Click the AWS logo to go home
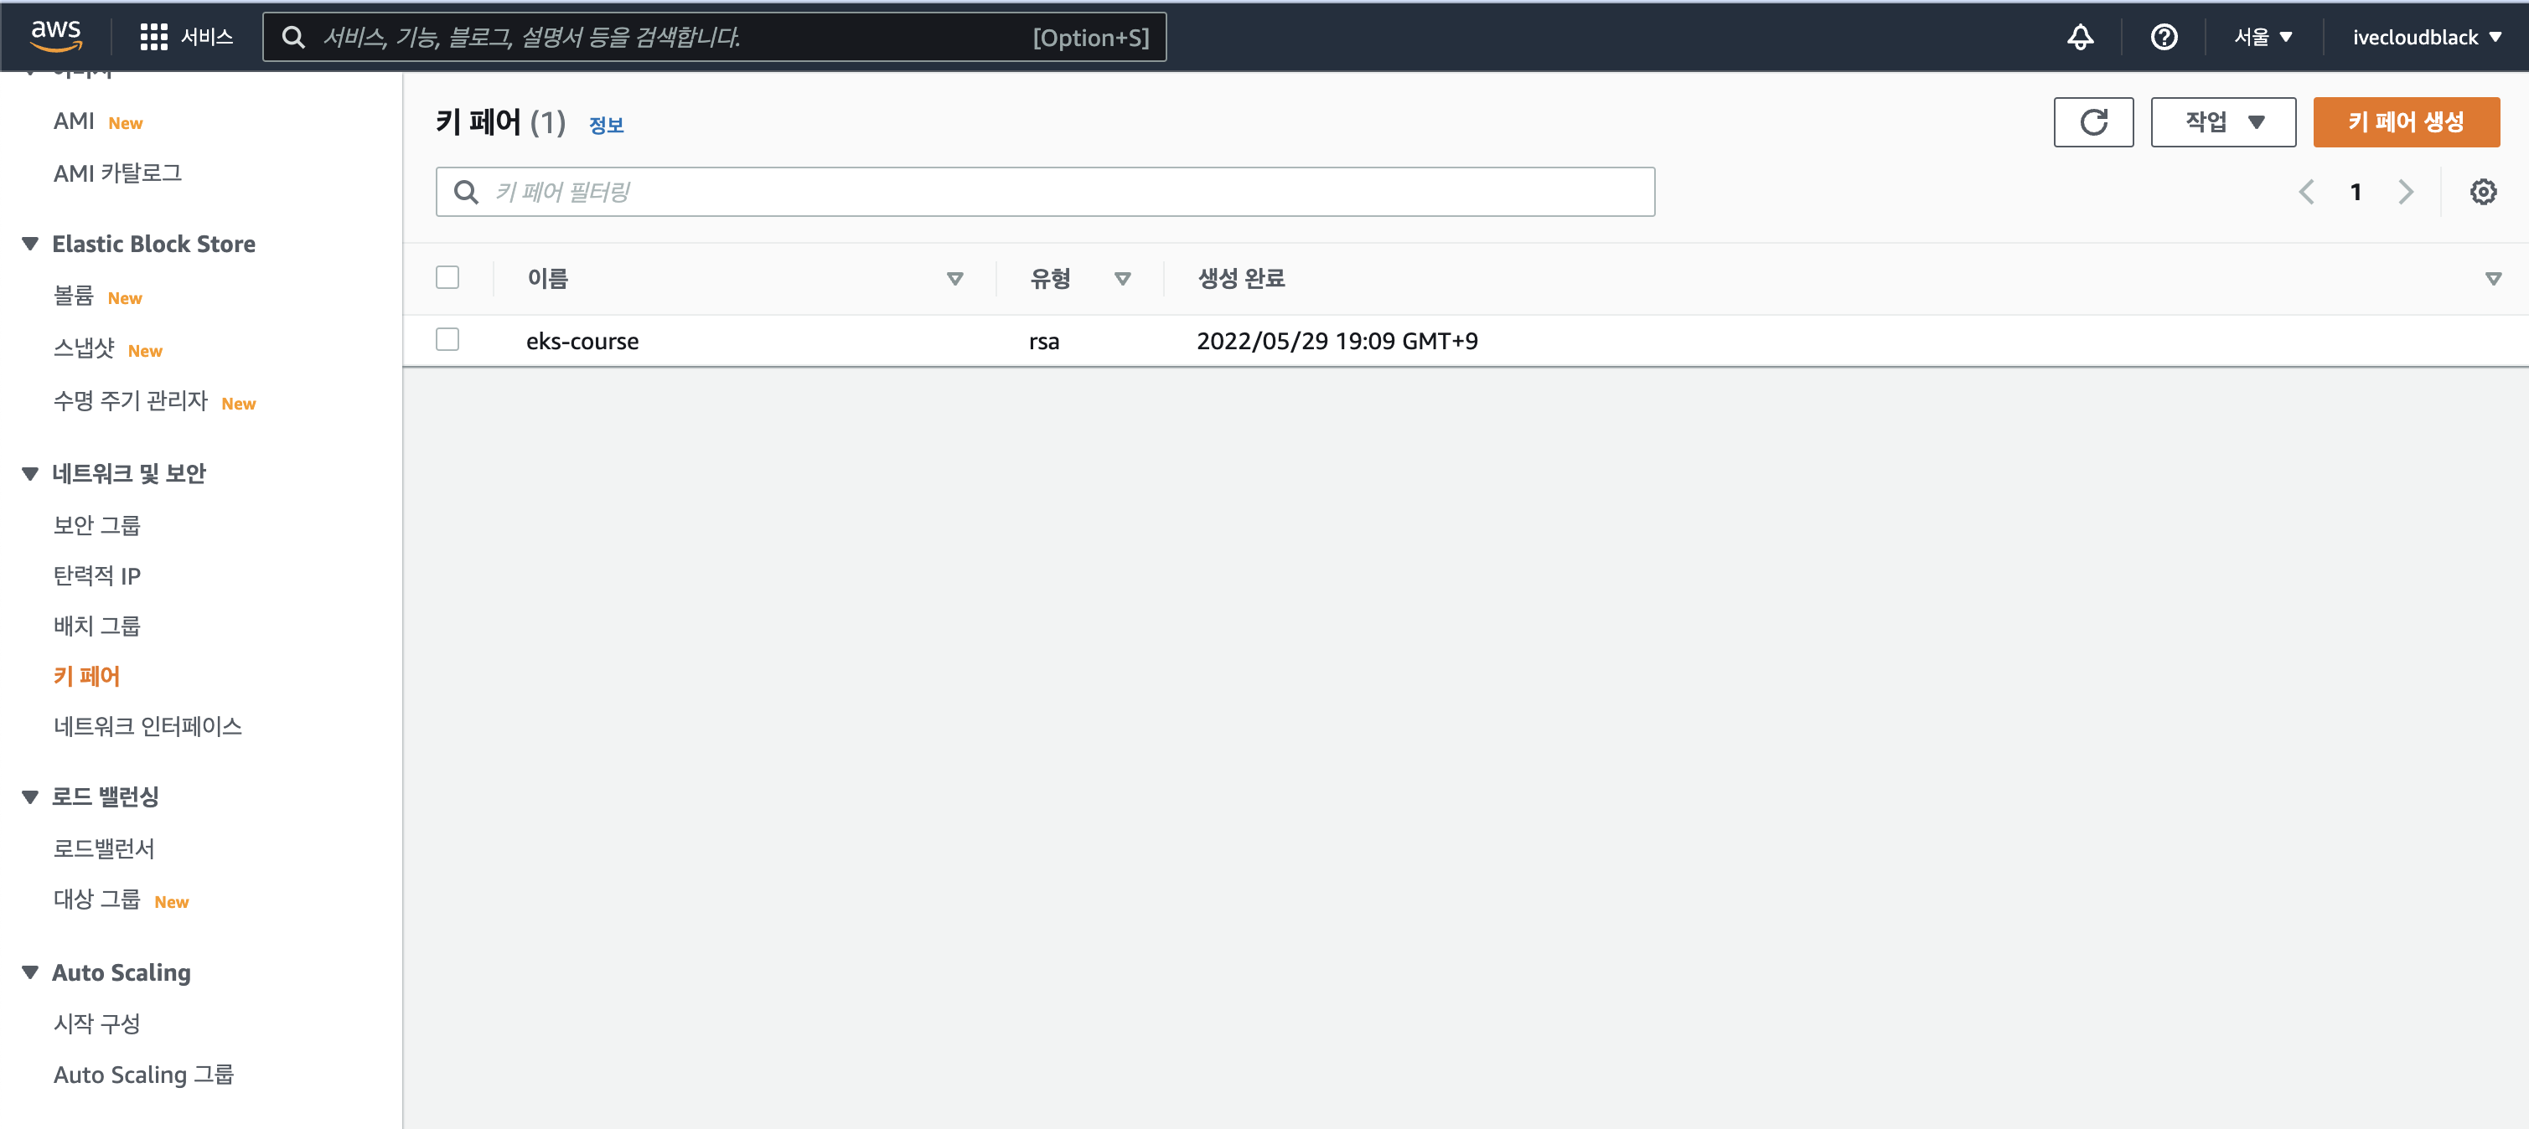Screen dimensions: 2529x1129 (56, 34)
